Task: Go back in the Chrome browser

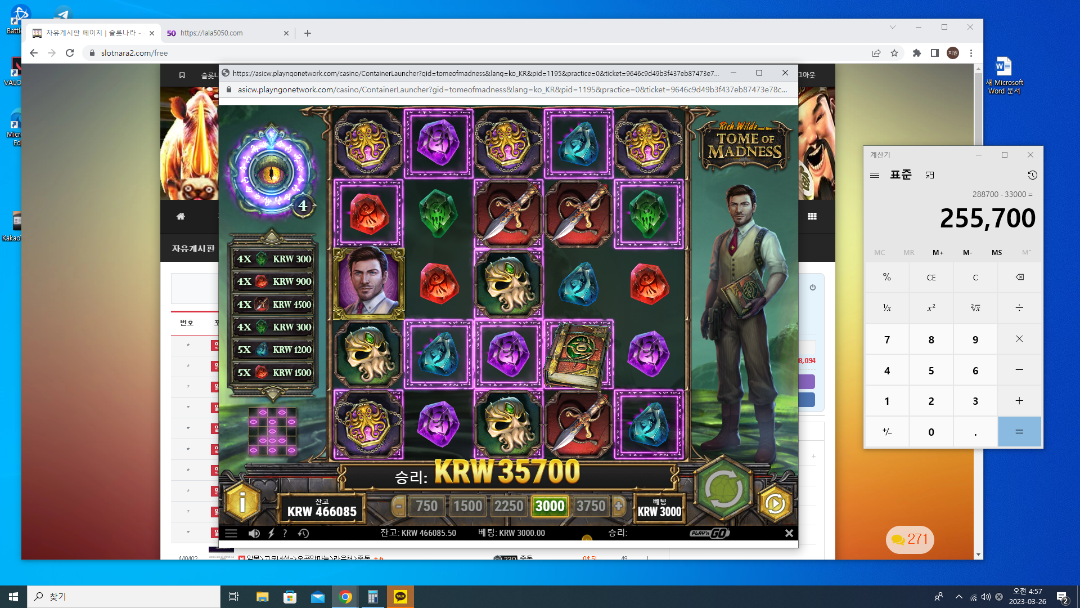Action: point(34,53)
